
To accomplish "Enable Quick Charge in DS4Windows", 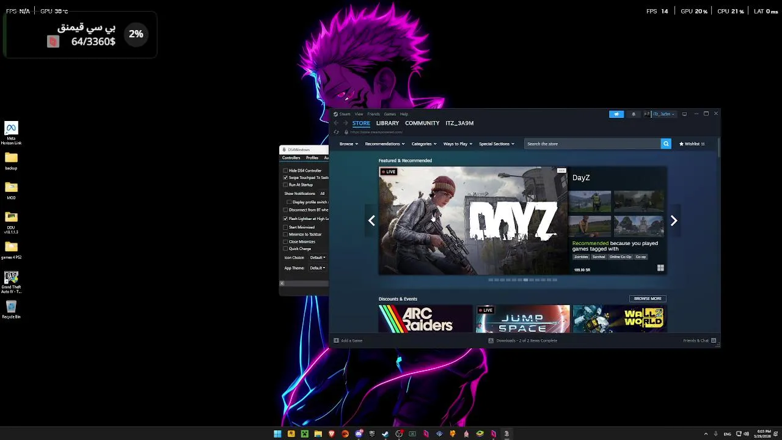I will click(285, 249).
